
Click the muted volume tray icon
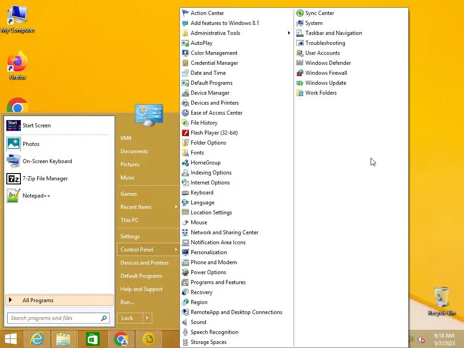coord(421,339)
